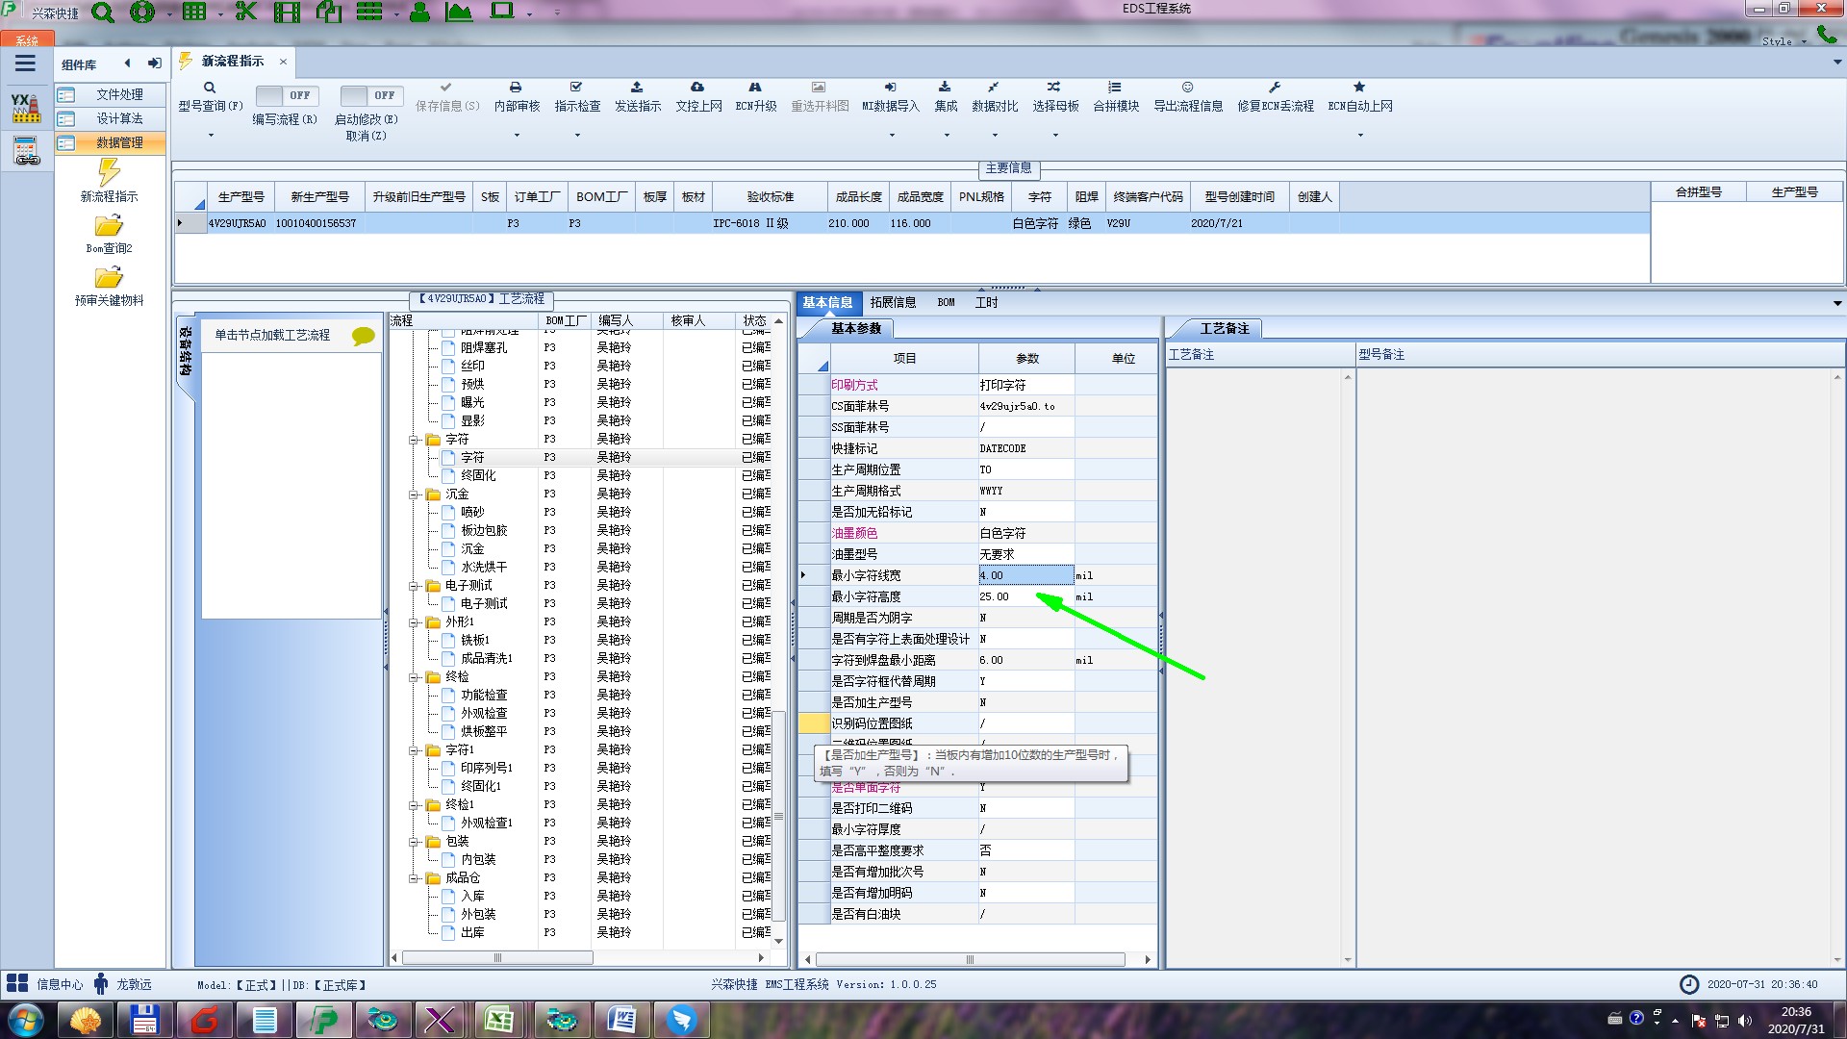Select 文件处理 in the left panel
The height and width of the screenshot is (1039, 1847).
(119, 94)
